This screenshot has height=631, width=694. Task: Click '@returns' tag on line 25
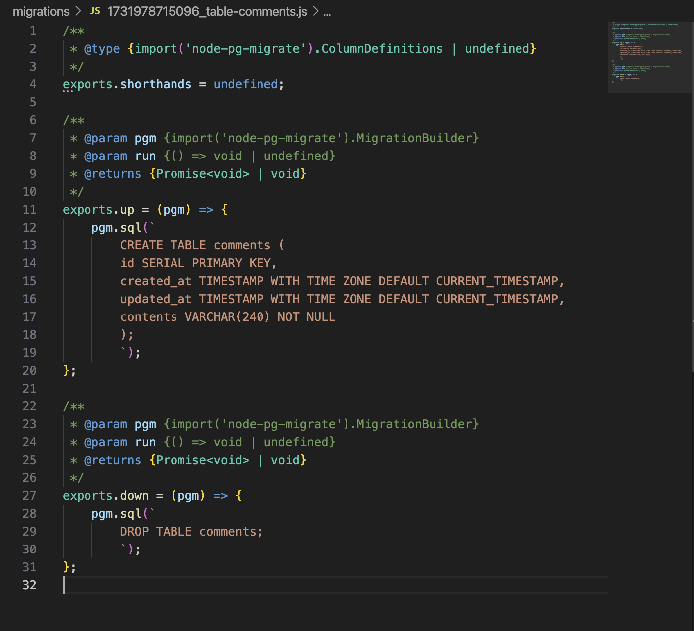click(x=113, y=460)
